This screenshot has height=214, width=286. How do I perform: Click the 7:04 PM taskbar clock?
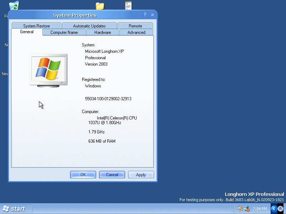click(260, 209)
